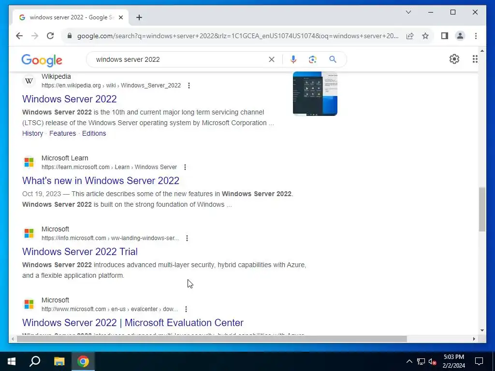
Task: Open Windows taskbar search
Action: tap(35, 361)
